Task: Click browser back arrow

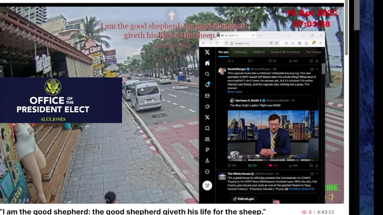Action: tap(203, 43)
